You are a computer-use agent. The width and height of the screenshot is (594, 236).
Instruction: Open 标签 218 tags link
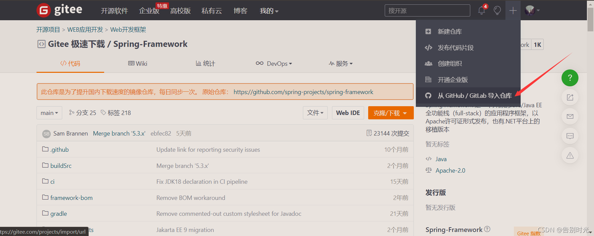pos(116,113)
